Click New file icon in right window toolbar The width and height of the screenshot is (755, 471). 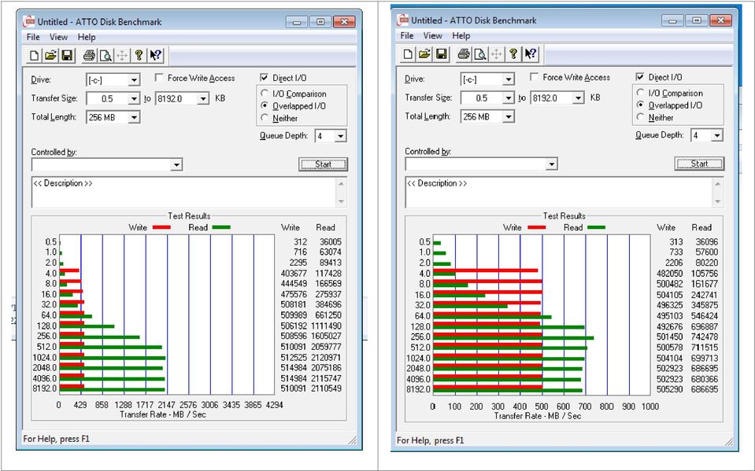[408, 54]
